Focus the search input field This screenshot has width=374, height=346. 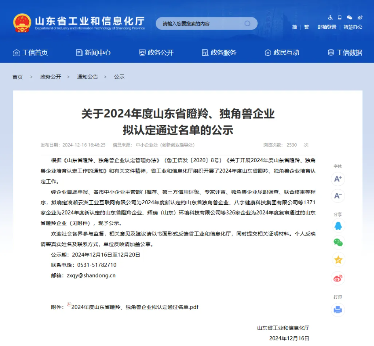coord(200,23)
